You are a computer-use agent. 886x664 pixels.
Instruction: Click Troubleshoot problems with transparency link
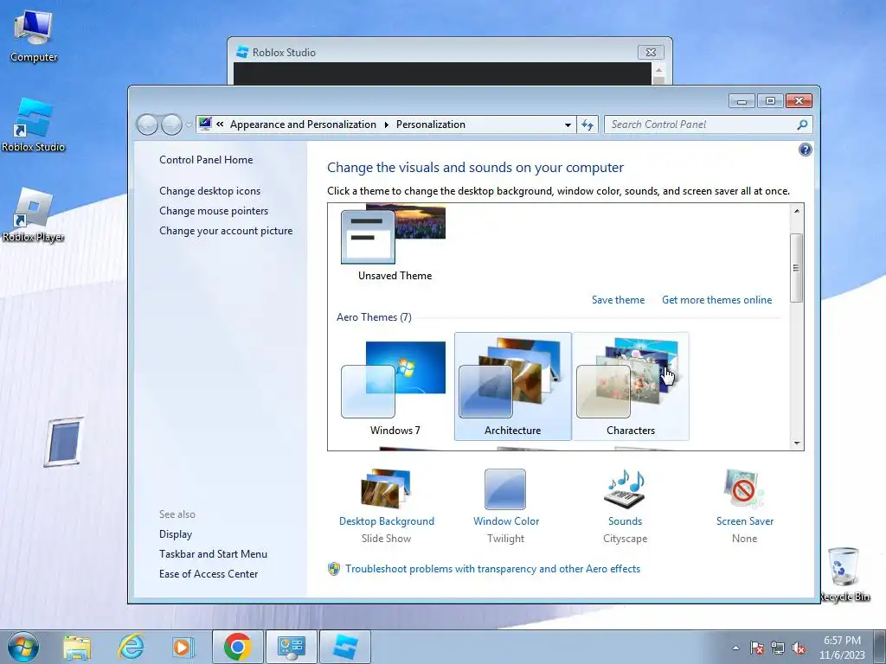point(492,569)
